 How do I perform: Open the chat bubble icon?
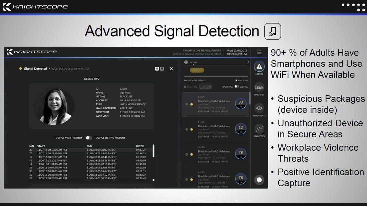(x=259, y=180)
